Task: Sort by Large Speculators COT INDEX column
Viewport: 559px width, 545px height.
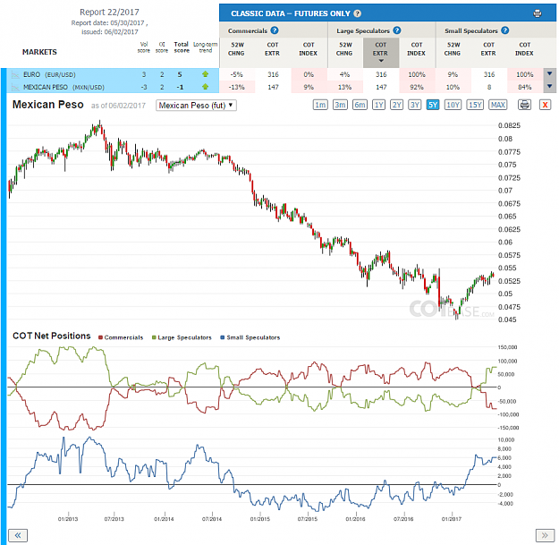Action: [x=417, y=49]
